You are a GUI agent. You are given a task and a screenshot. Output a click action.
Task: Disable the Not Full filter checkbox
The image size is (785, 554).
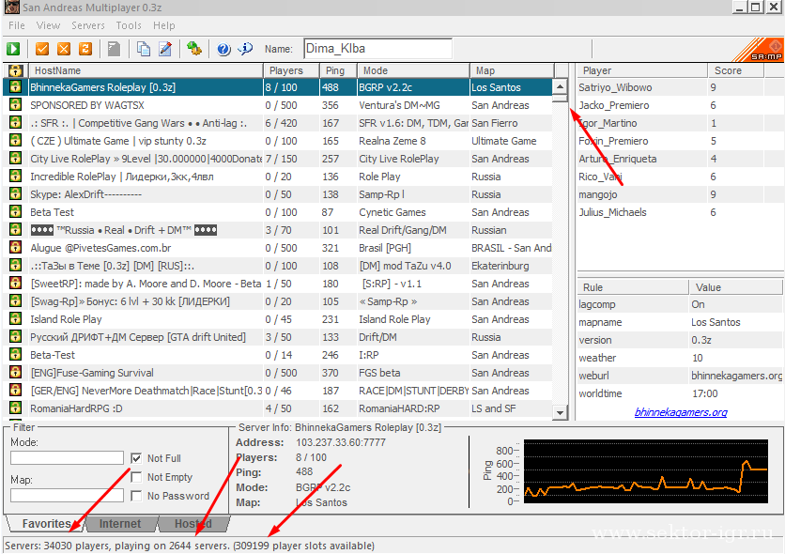point(136,458)
